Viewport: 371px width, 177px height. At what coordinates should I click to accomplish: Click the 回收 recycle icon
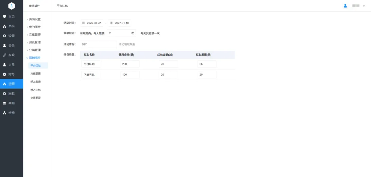pos(4,93)
